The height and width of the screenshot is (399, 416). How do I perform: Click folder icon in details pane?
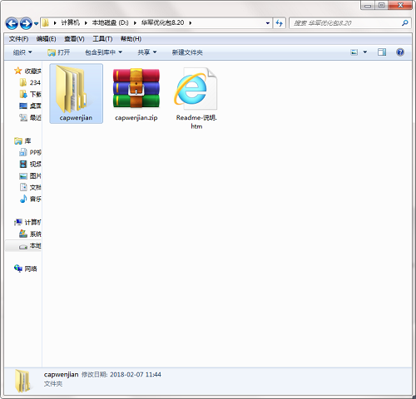22,381
